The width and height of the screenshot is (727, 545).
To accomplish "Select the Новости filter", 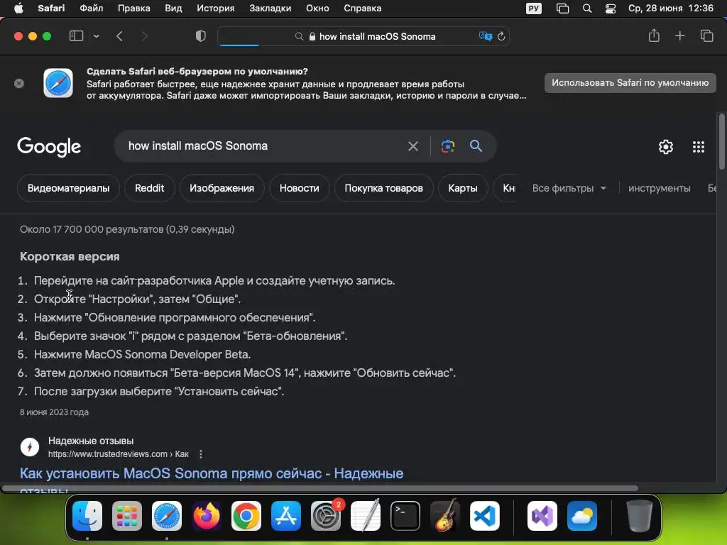I will 299,188.
